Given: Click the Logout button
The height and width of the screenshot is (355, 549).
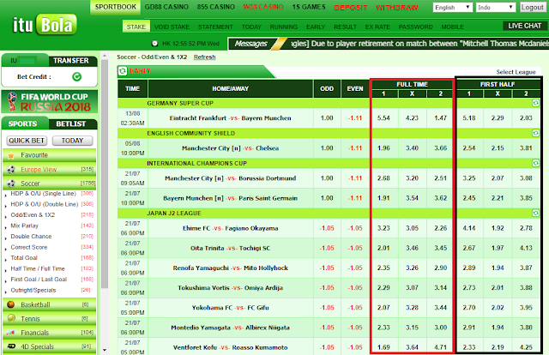Looking at the screenshot, I should coord(532,8).
